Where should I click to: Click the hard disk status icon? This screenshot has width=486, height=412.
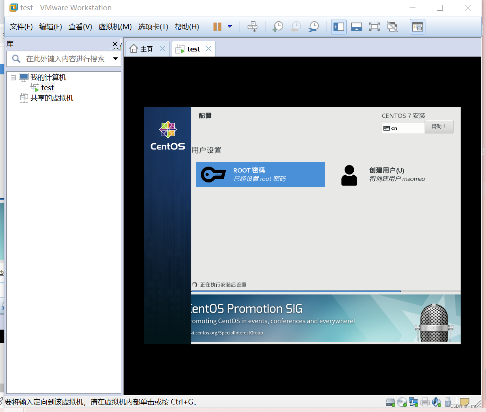(x=391, y=402)
